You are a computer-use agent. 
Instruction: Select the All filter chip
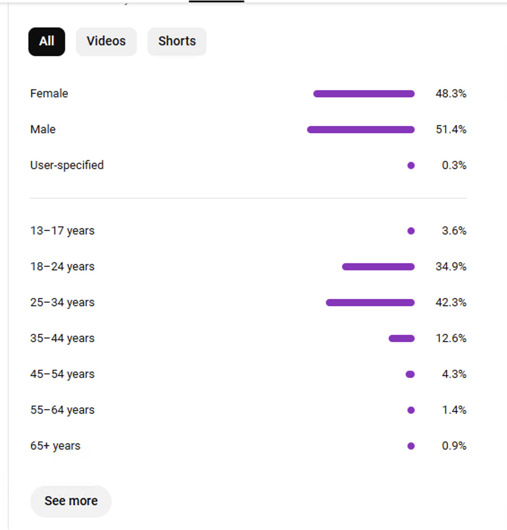(x=47, y=42)
